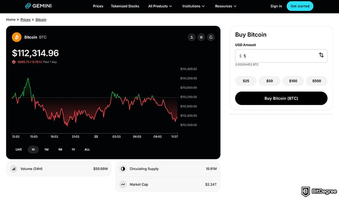Click the $112,314.96 price value
Image resolution: width=339 pixels, height=199 pixels.
pyautogui.click(x=35, y=53)
